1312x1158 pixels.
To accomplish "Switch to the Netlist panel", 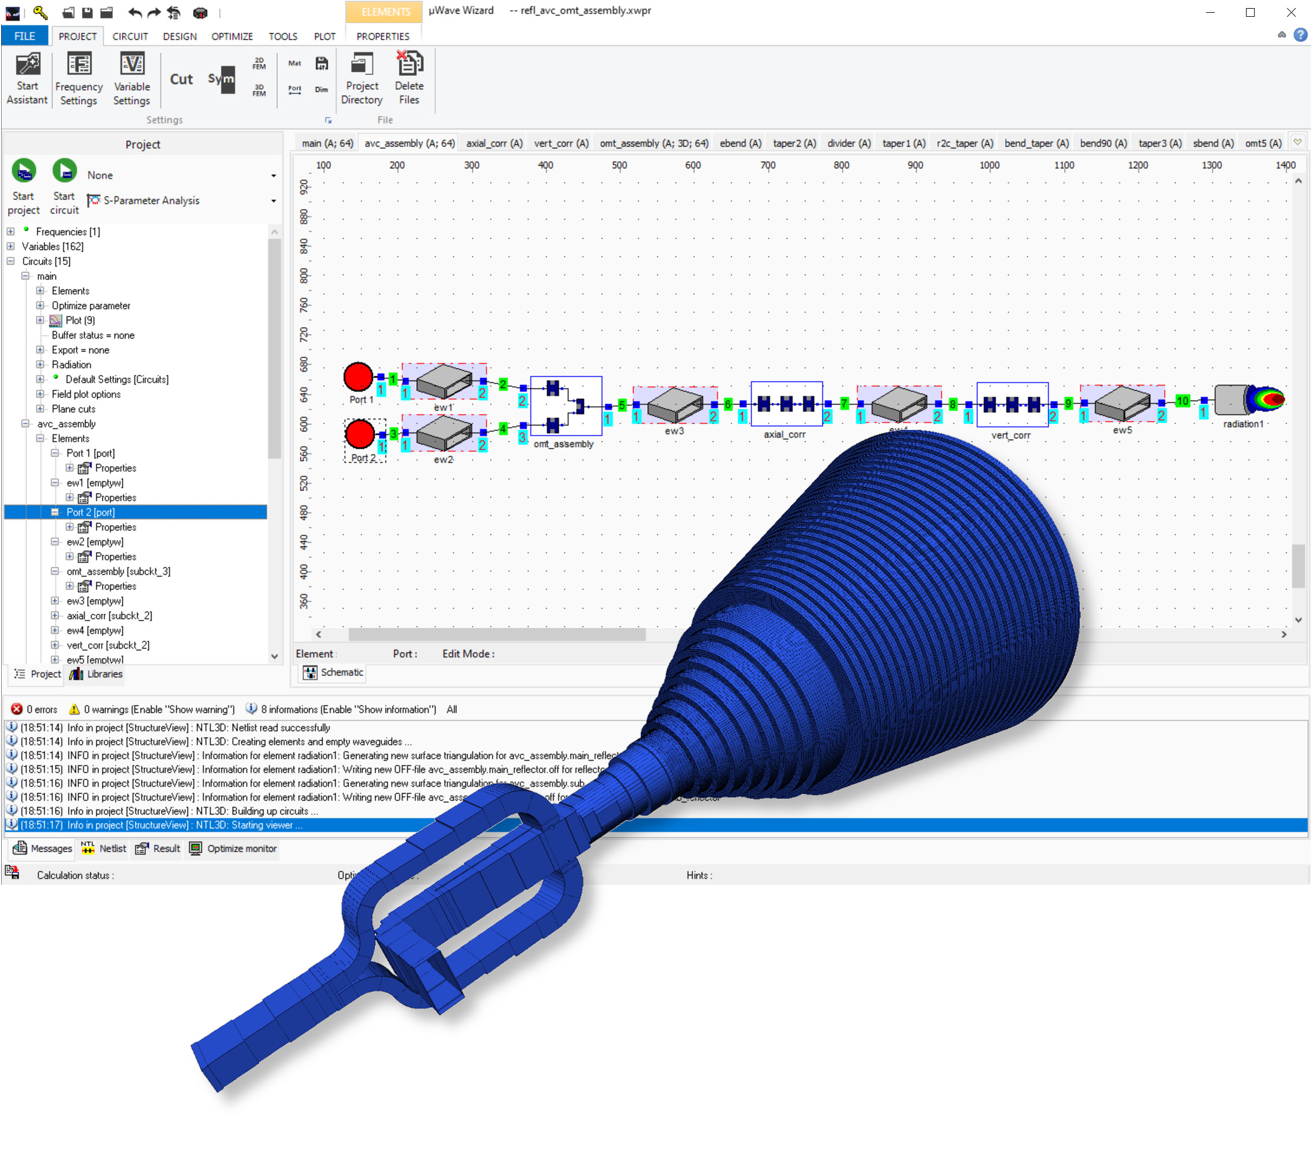I will point(105,849).
